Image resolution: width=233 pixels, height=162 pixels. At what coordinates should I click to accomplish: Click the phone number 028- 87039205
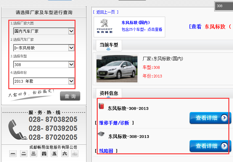[53, 128]
